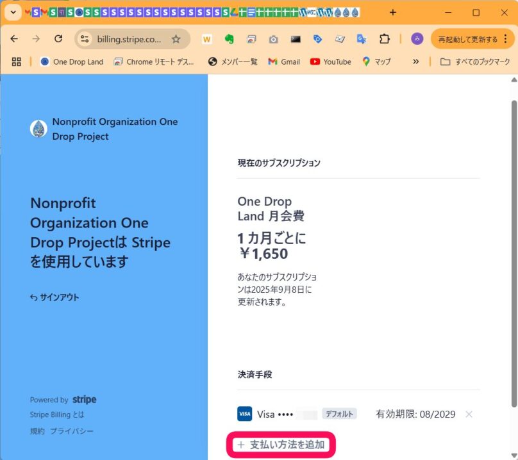Viewport: 518px width, 460px height.
Task: Open the YouTube bookmark
Action: point(331,62)
